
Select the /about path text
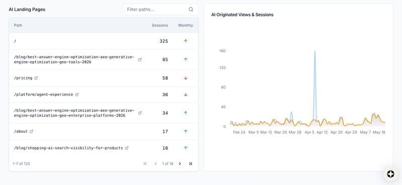pos(21,131)
